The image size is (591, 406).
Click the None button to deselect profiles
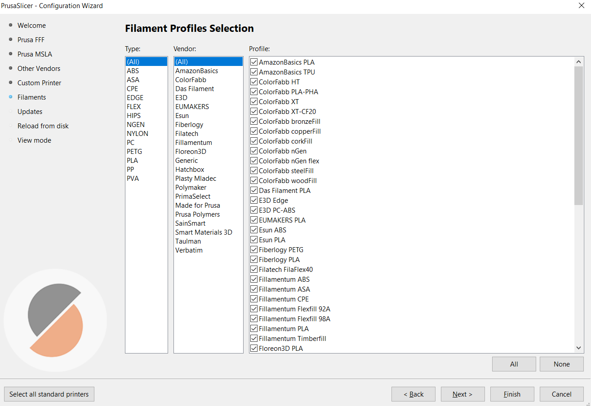tap(561, 364)
